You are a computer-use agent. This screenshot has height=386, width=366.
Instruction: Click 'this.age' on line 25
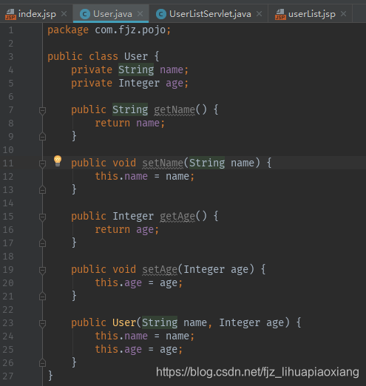point(118,350)
